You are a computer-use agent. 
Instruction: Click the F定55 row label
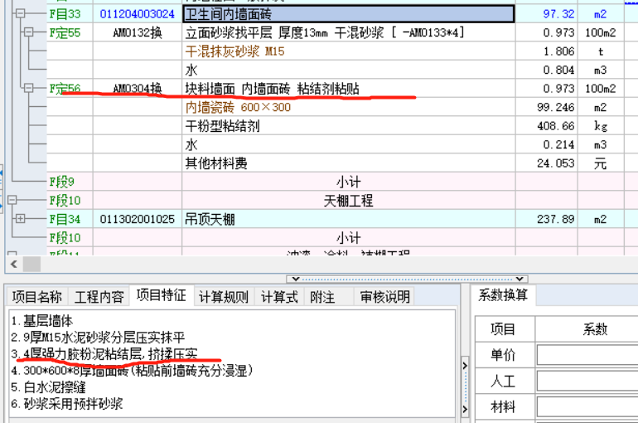(65, 32)
